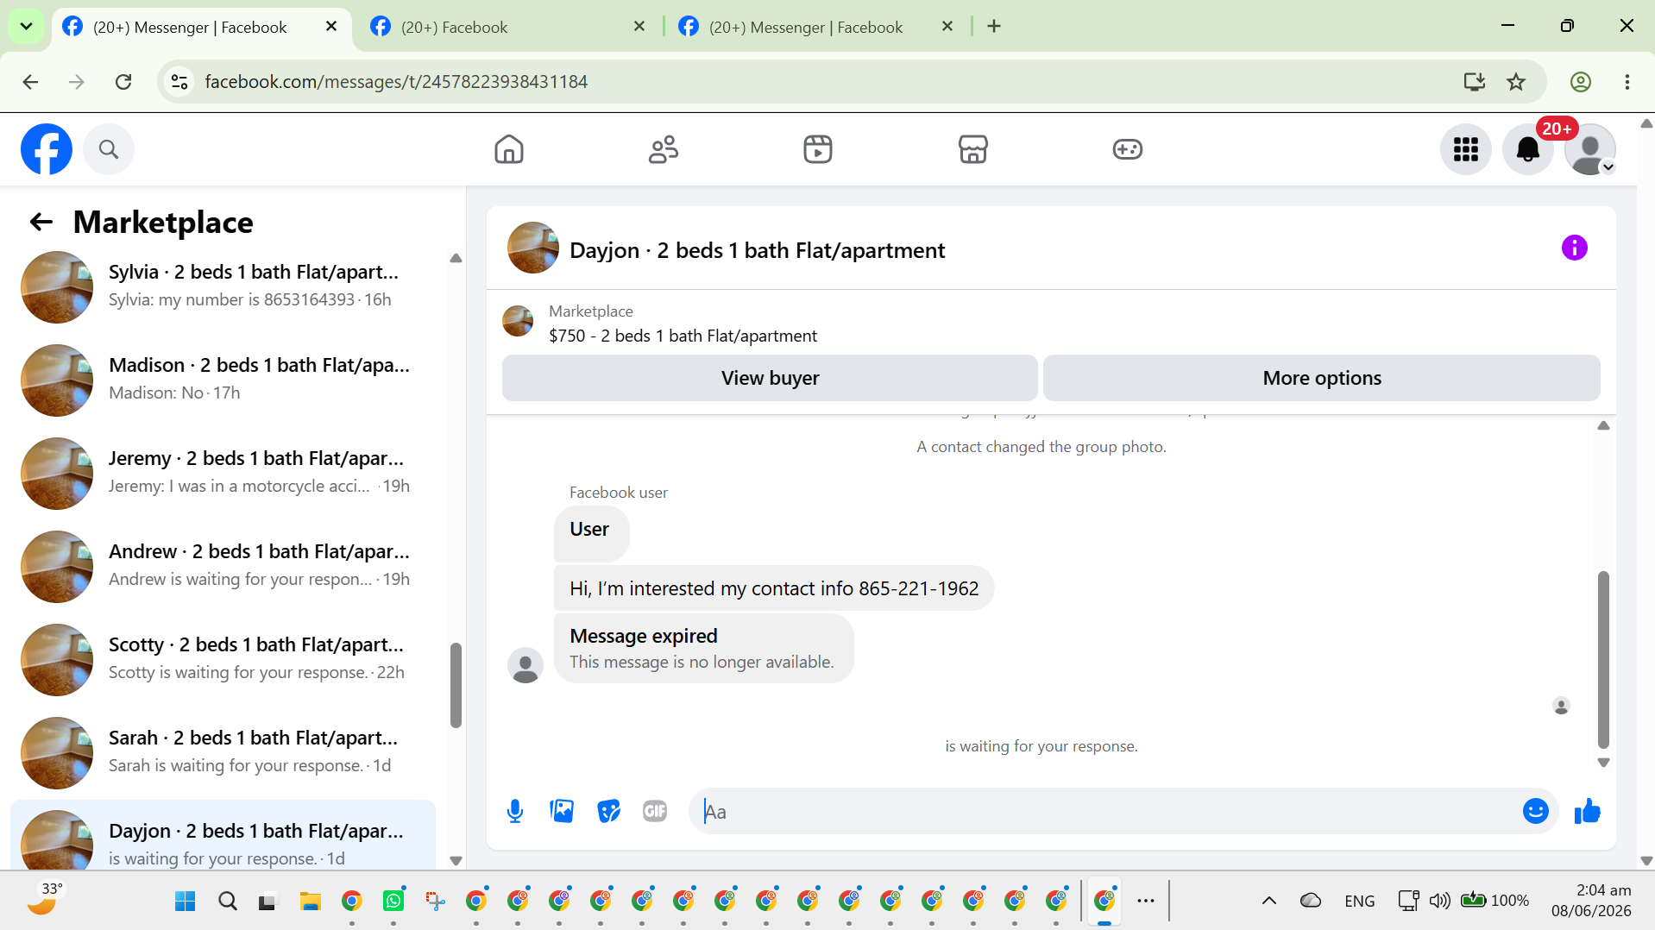This screenshot has width=1655, height=930.
Task: Reload the page in Chrome
Action: point(123,82)
